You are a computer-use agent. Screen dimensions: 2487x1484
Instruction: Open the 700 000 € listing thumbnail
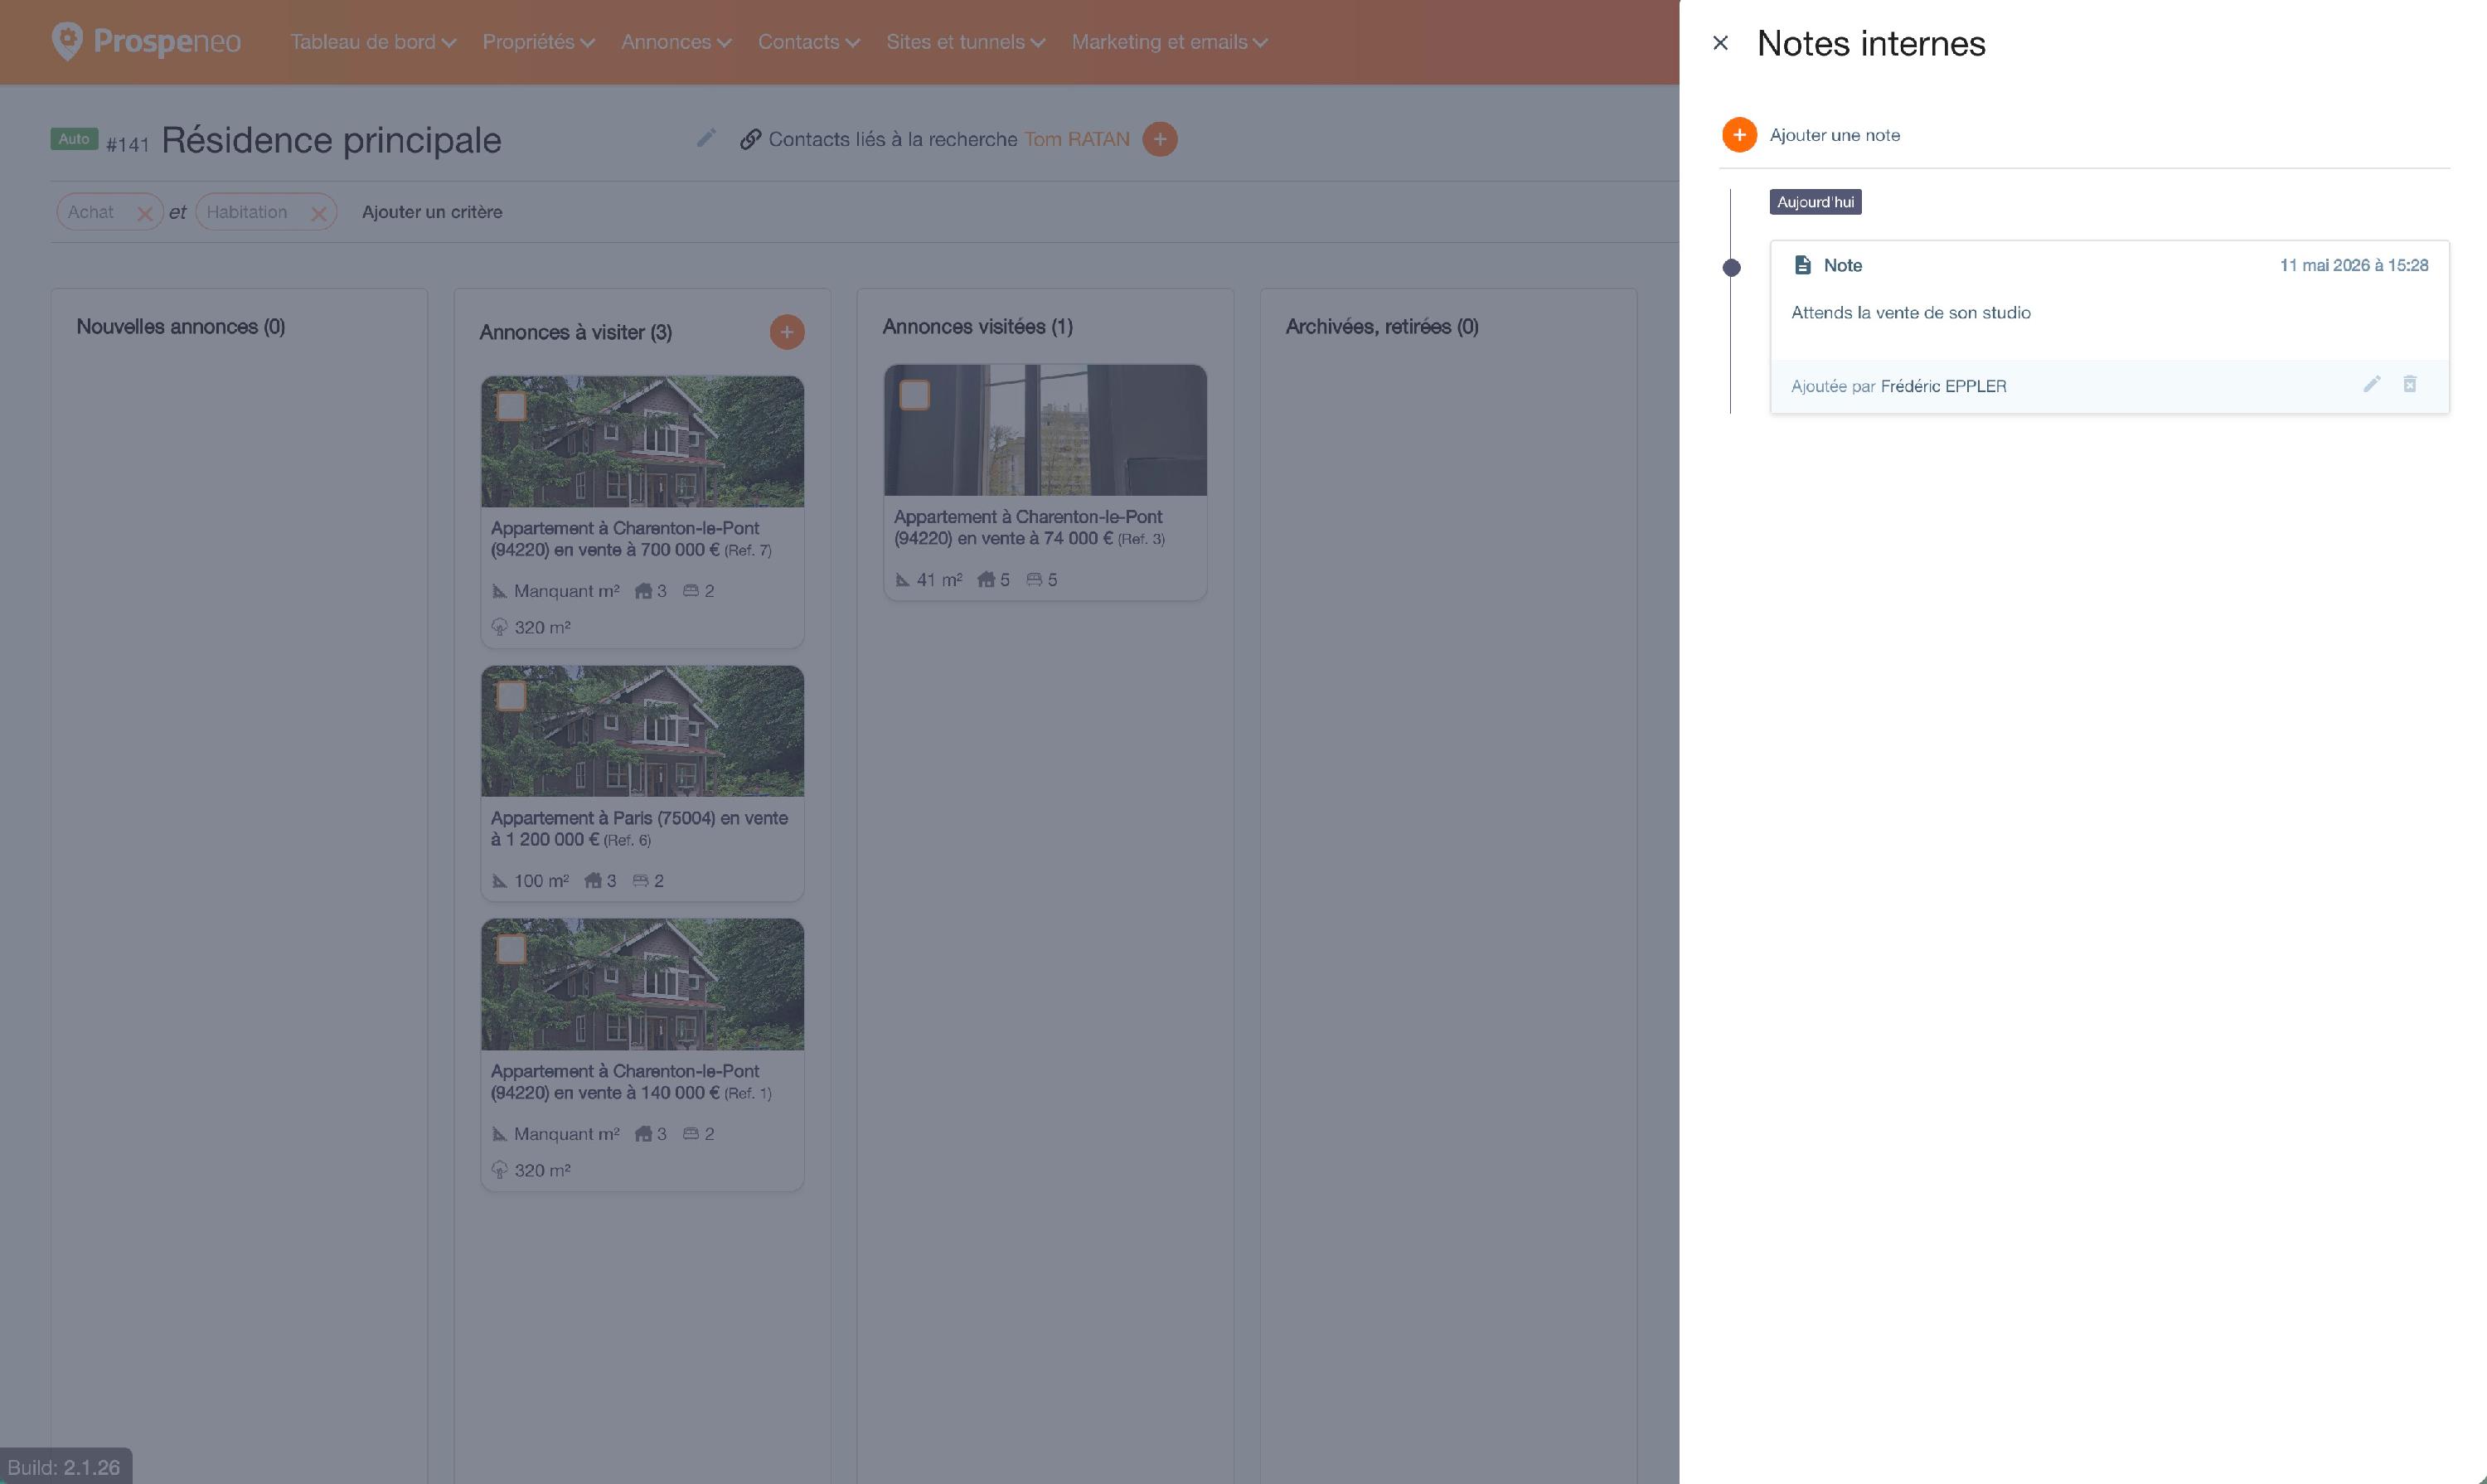pos(643,442)
